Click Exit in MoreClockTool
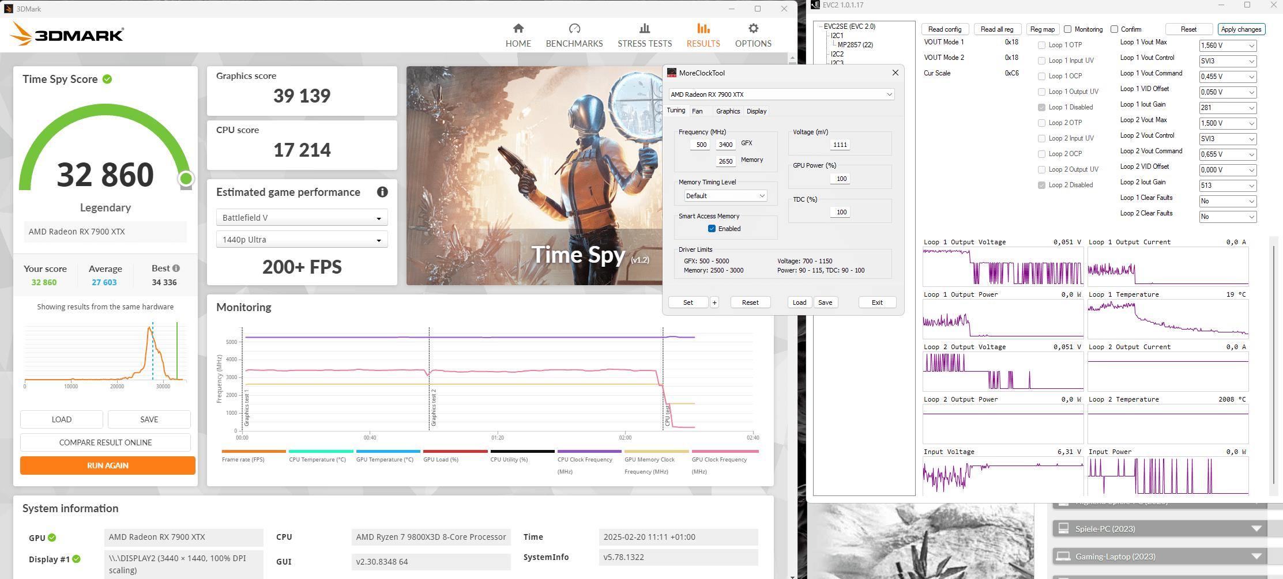The image size is (1283, 579). 877,302
